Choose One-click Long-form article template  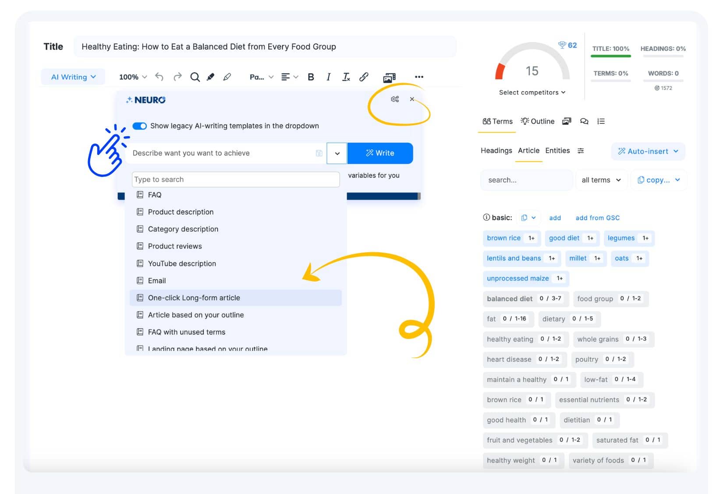236,298
